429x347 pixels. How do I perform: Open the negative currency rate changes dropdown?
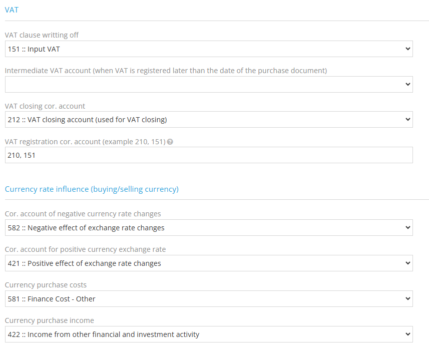pyautogui.click(x=208, y=227)
